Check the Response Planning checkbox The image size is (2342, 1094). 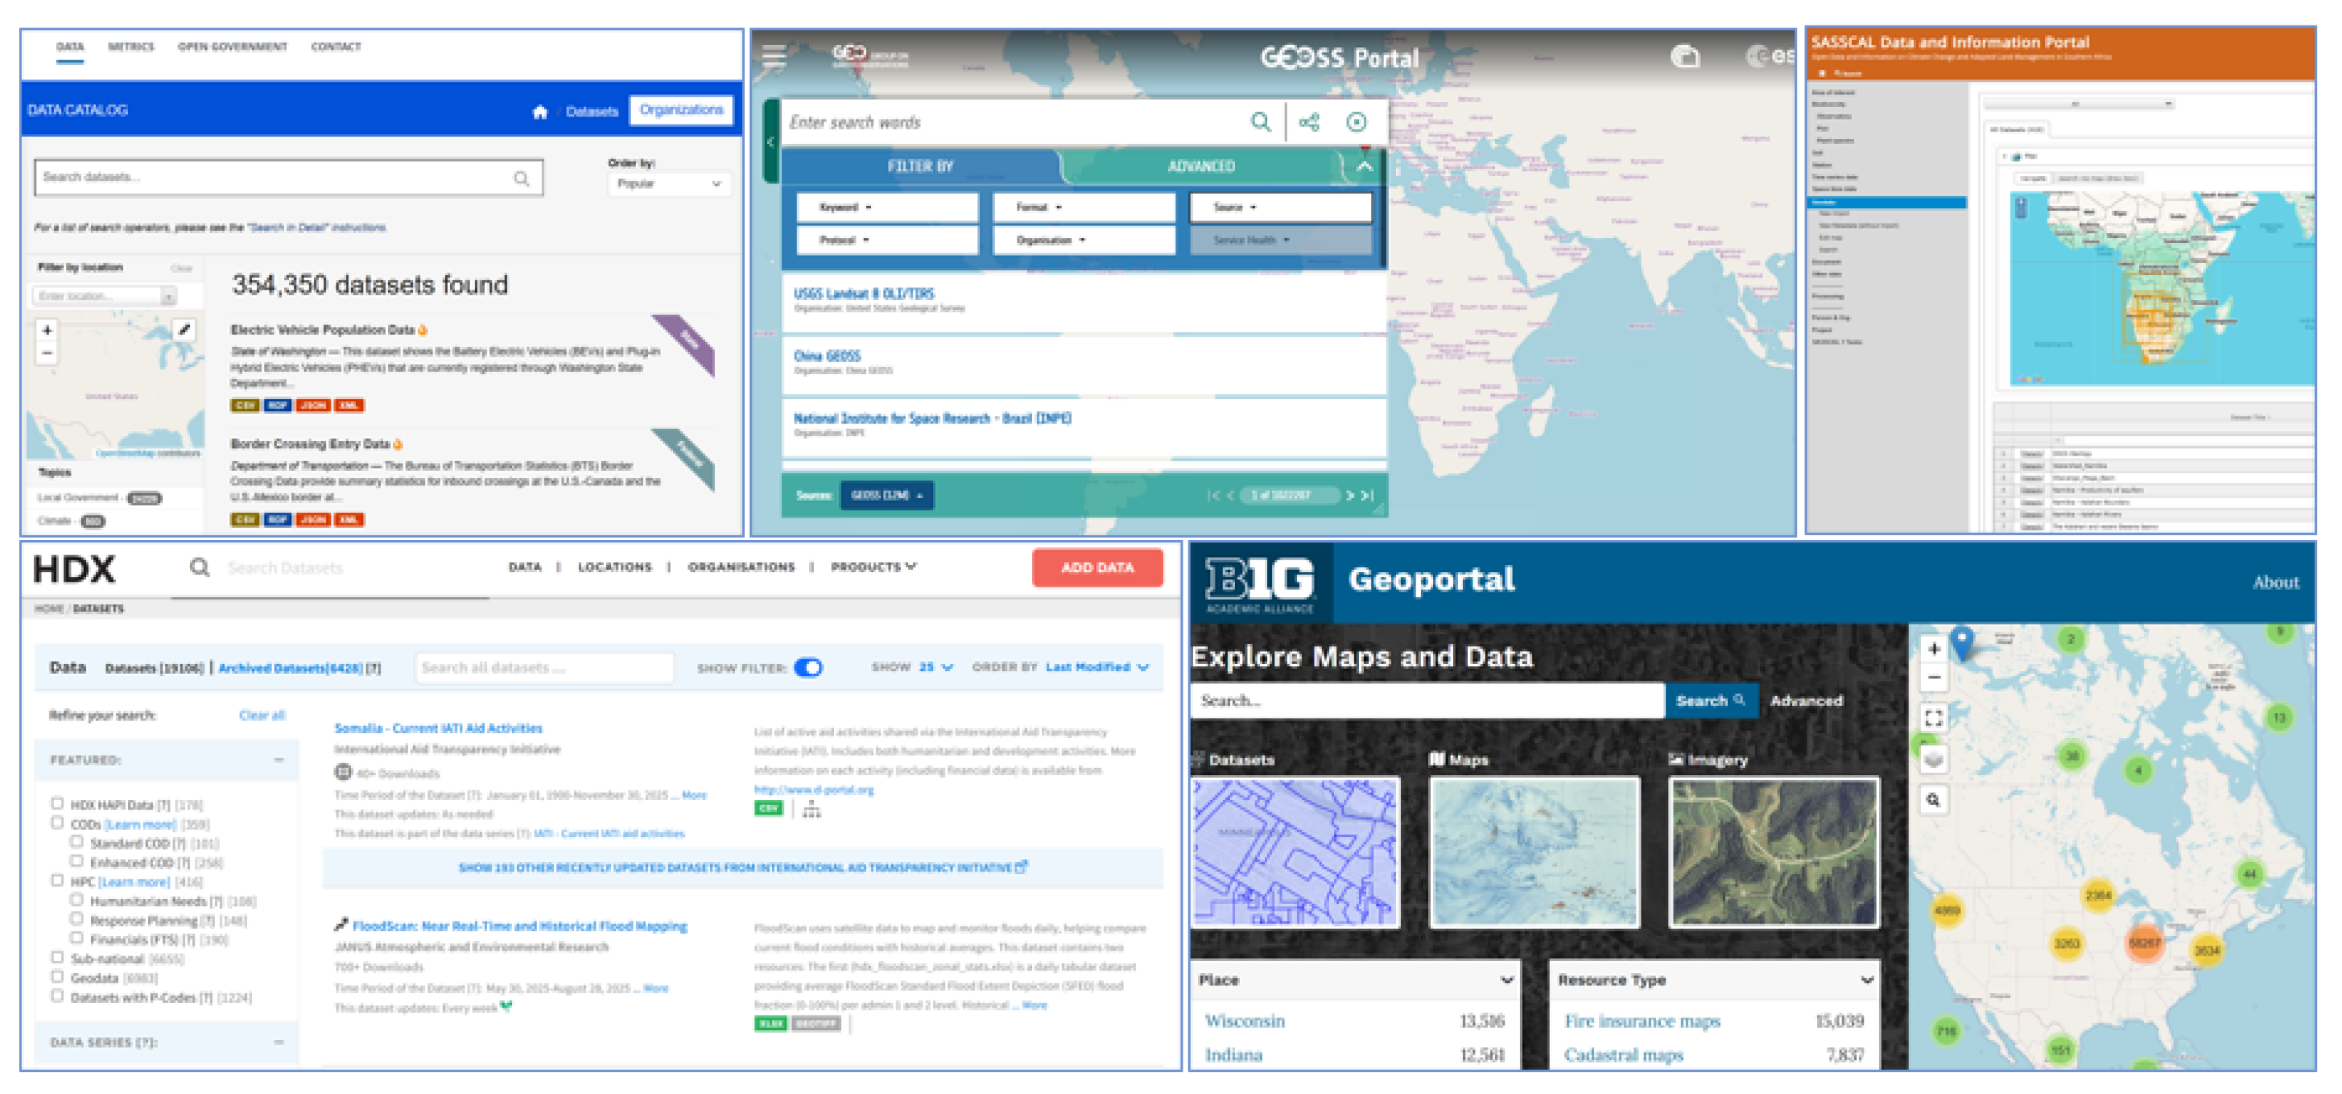(76, 919)
